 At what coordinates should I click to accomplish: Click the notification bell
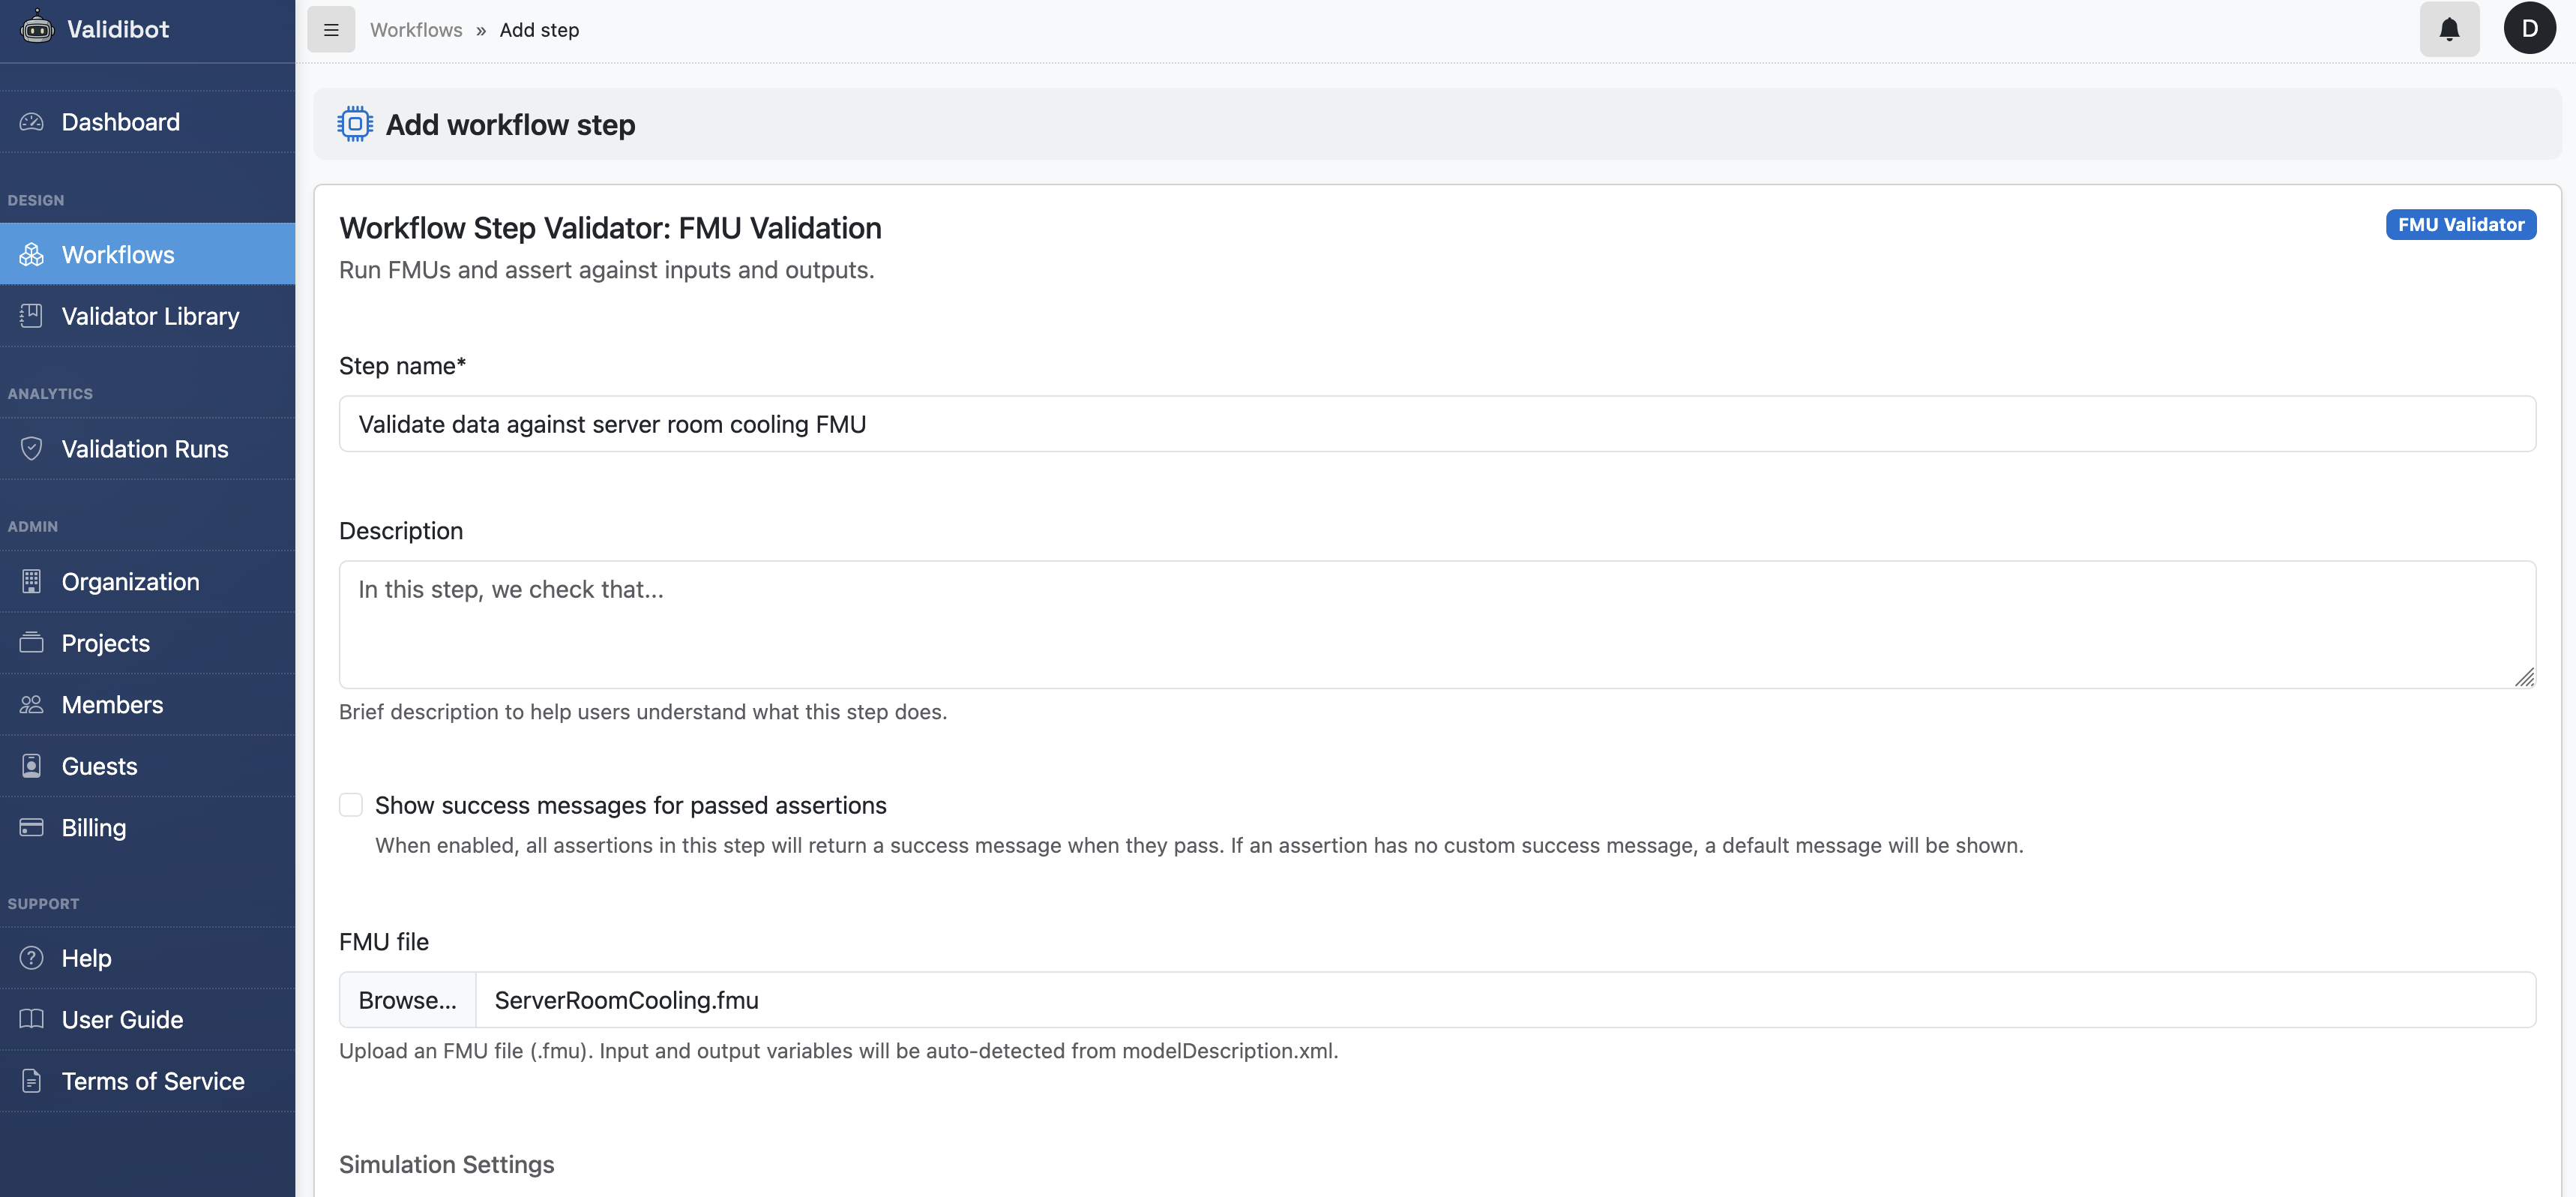tap(2449, 28)
